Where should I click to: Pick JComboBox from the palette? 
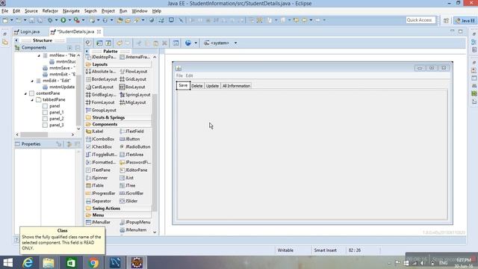100,139
